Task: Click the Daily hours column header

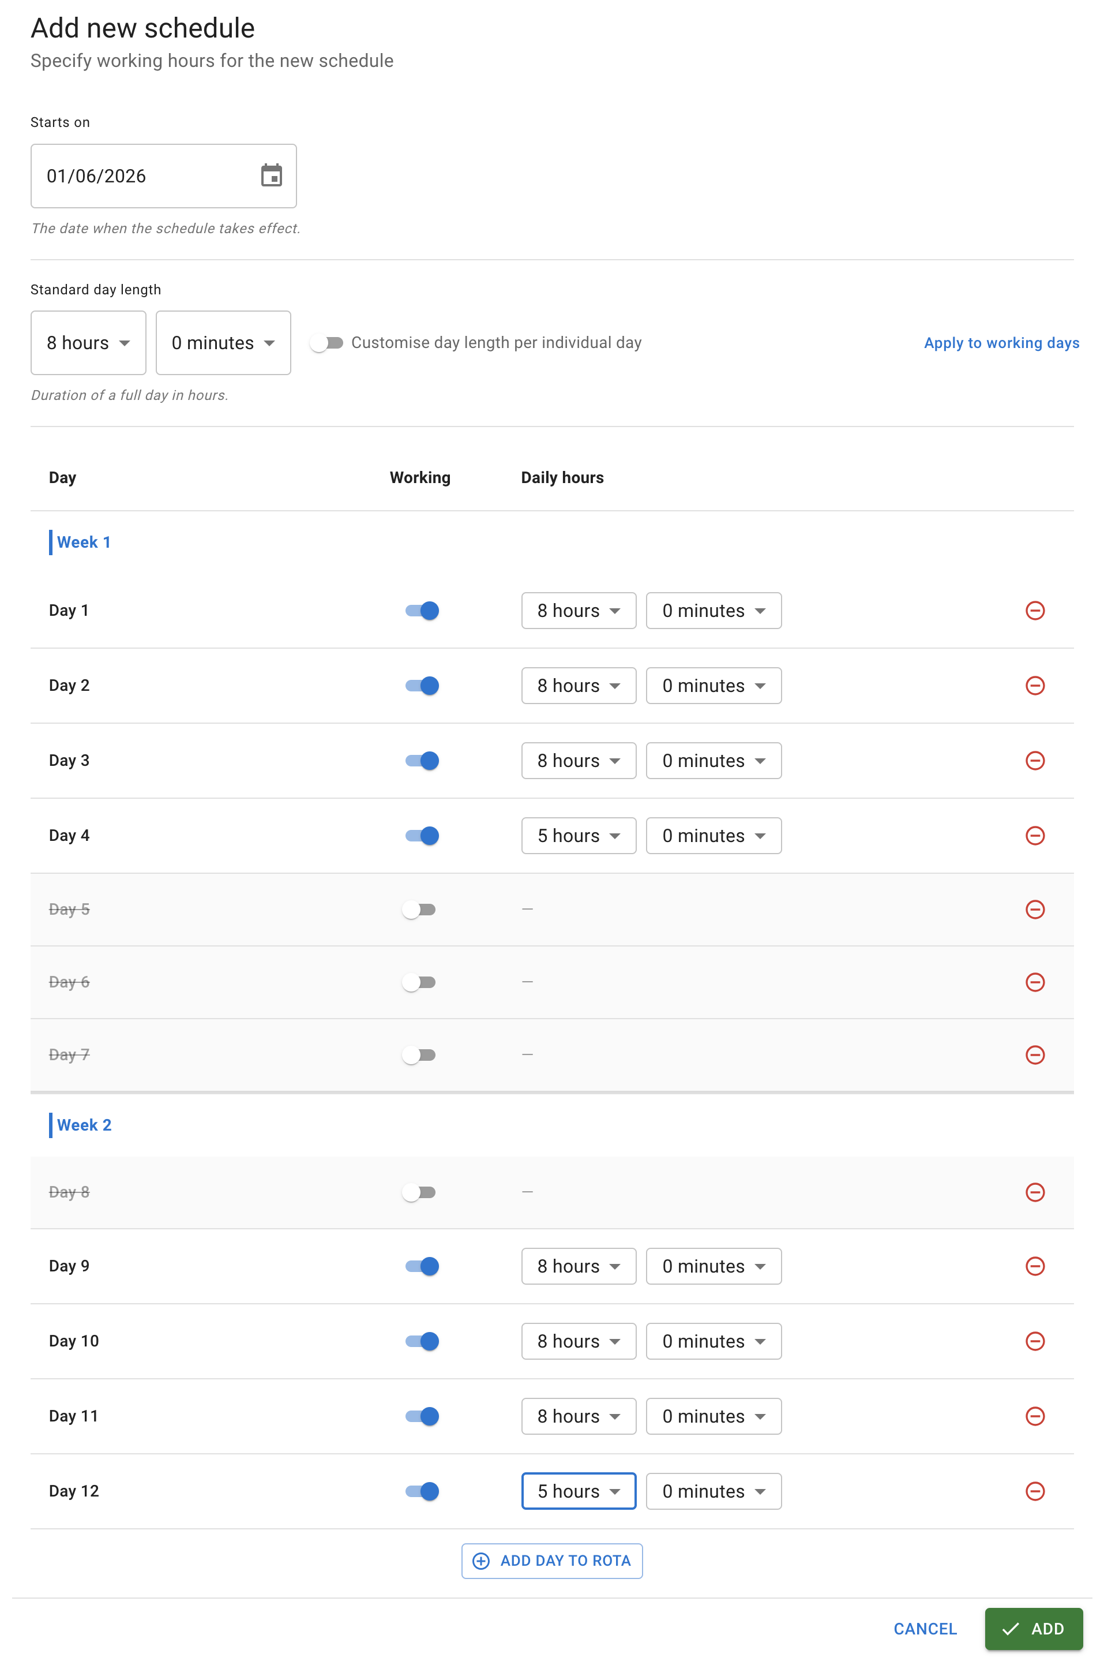Action: click(x=562, y=478)
